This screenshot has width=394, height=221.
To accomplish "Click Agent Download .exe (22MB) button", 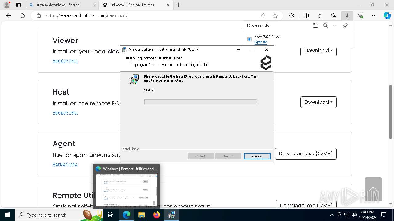I will click(x=306, y=154).
